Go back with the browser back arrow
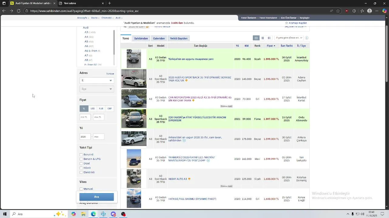Image resolution: width=389 pixels, height=218 pixels. (x=4, y=11)
